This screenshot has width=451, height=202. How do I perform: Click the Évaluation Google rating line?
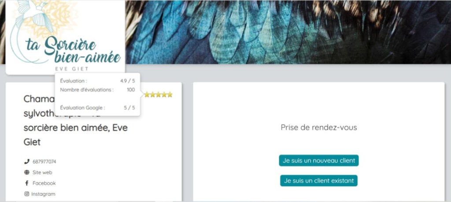click(x=97, y=108)
